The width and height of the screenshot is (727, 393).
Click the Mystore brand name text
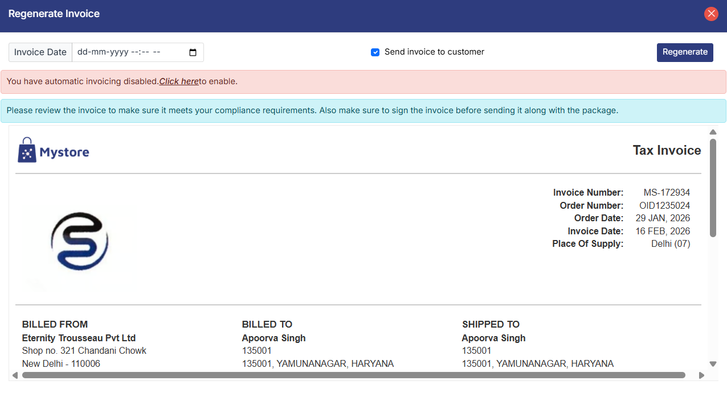click(x=64, y=152)
